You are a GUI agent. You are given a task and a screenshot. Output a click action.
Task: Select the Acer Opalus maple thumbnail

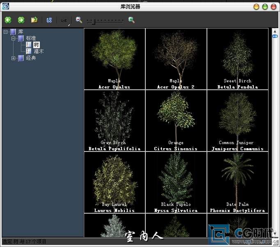click(115, 59)
